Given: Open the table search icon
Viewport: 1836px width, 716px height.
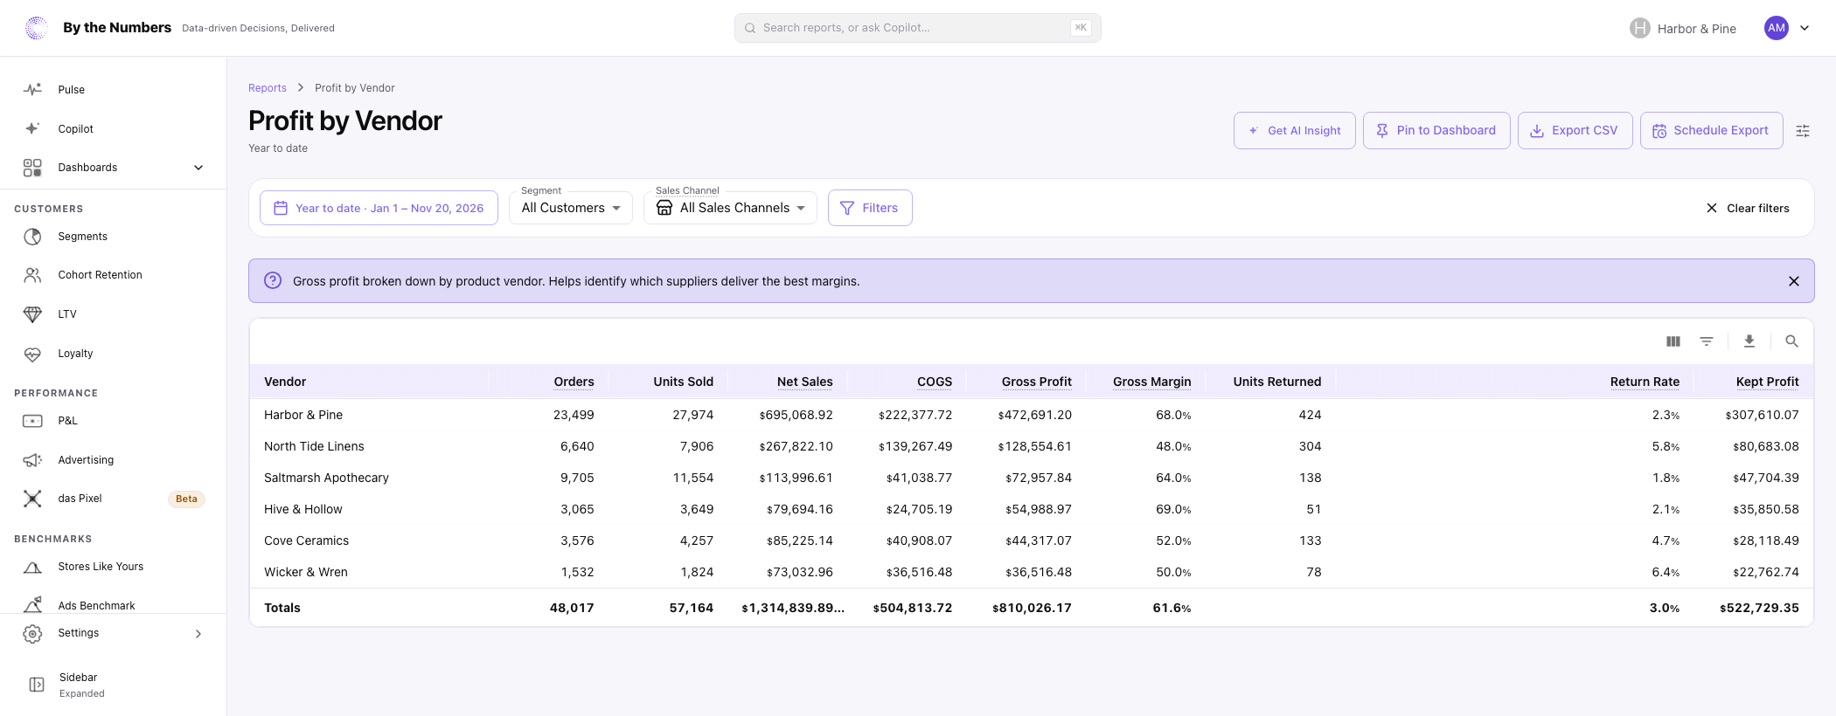Looking at the screenshot, I should pos(1791,341).
